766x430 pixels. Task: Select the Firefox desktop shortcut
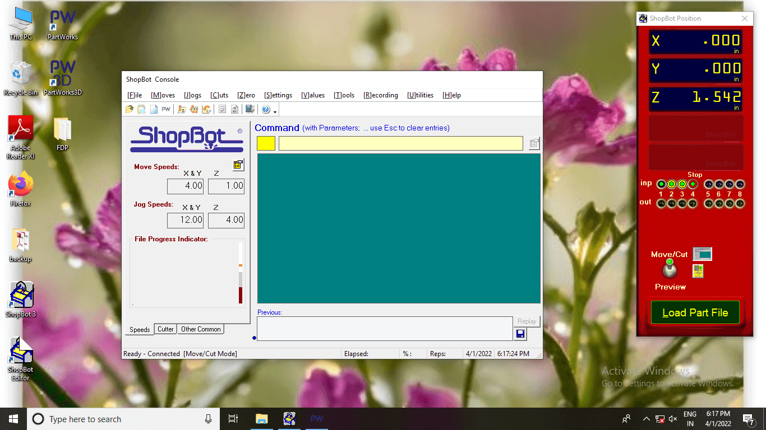tap(21, 189)
